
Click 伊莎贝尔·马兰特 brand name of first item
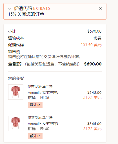tap(40, 86)
